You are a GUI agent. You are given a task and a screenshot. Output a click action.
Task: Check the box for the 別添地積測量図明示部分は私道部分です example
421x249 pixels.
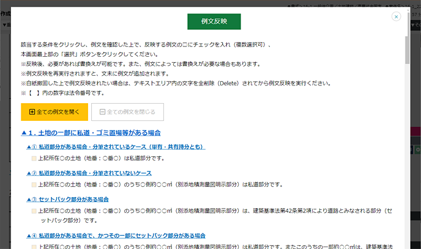pyautogui.click(x=34, y=185)
